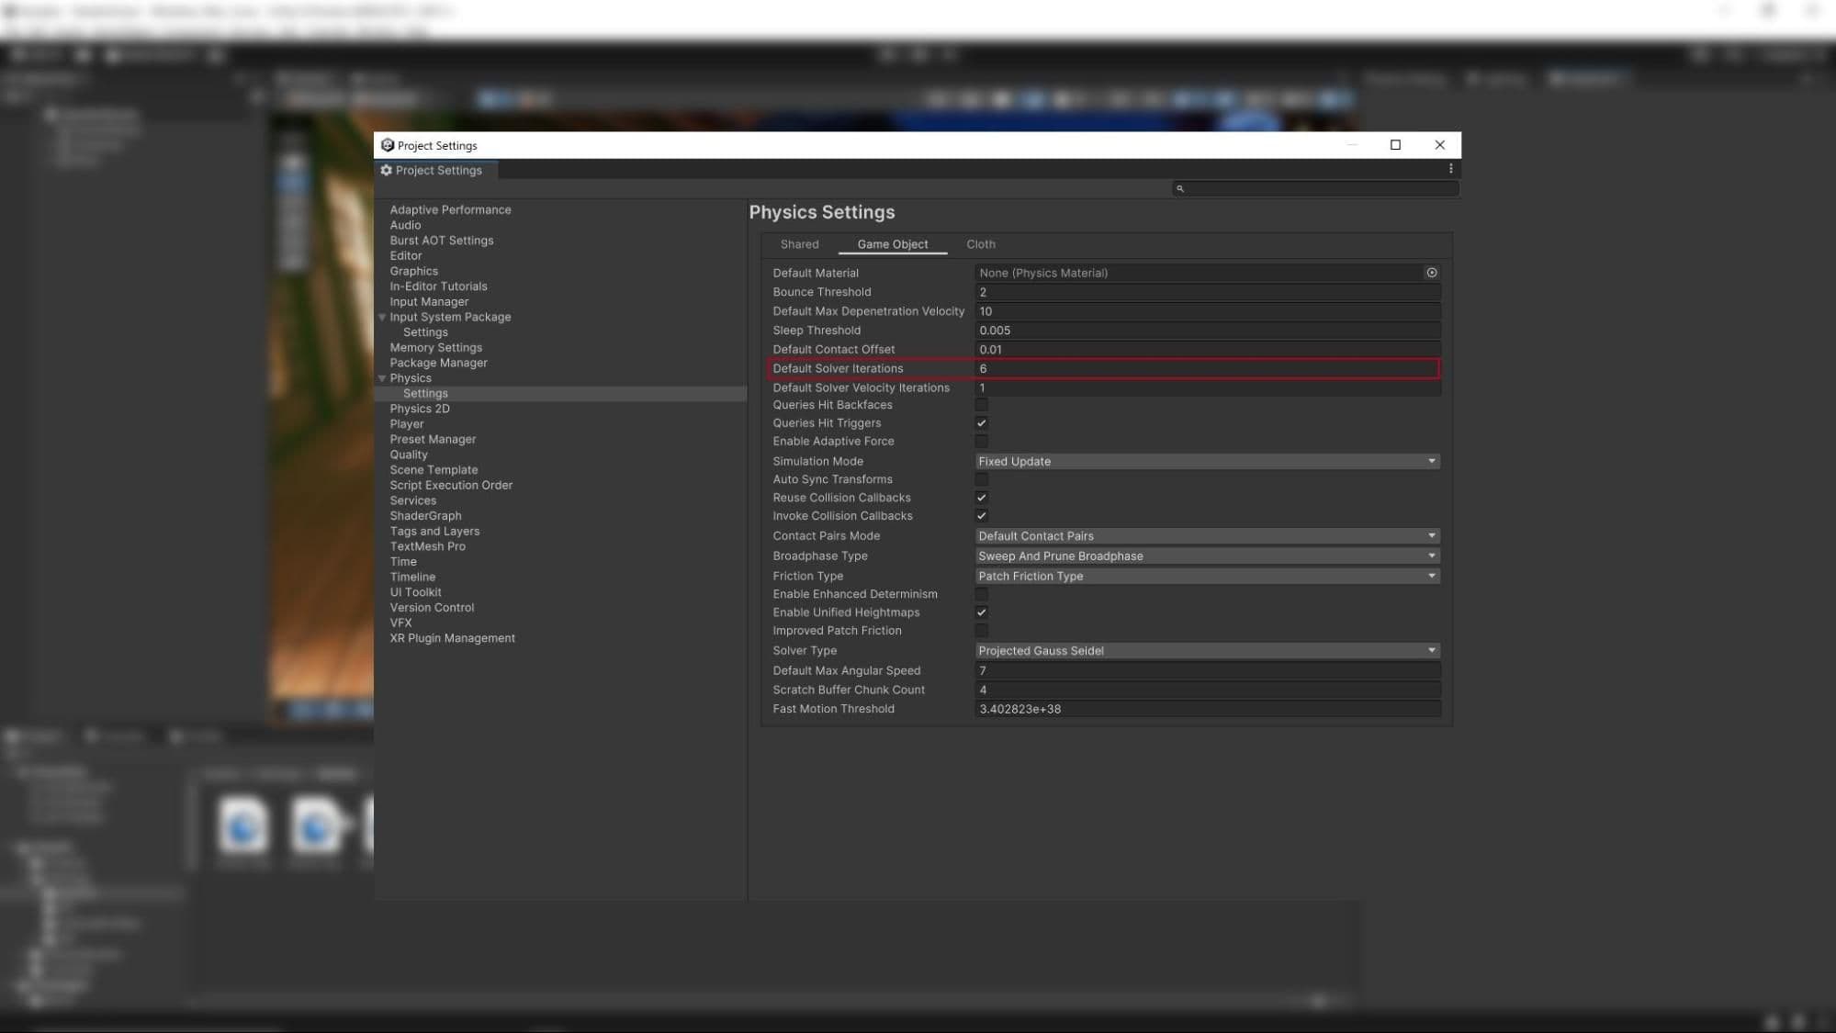The image size is (1836, 1033).
Task: Disable Queries Hit Triggers
Action: click(981, 422)
